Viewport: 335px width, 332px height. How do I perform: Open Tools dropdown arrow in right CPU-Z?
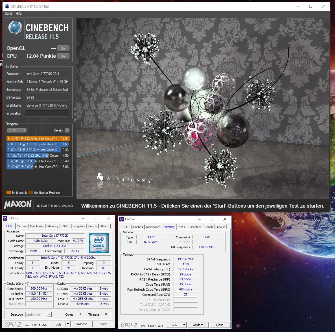point(184,325)
